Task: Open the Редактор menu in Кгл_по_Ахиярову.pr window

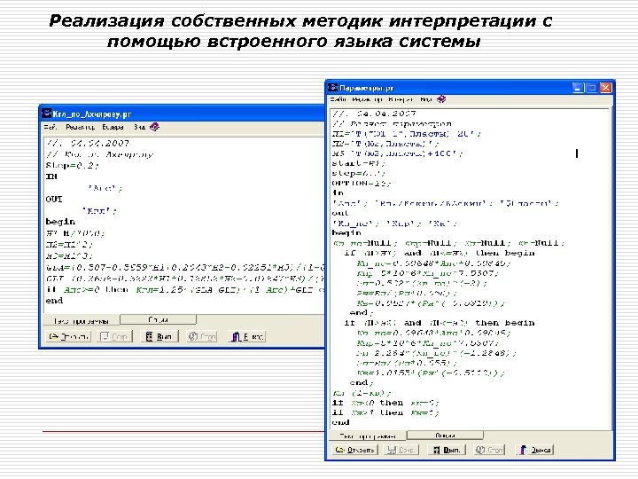Action: 80,127
